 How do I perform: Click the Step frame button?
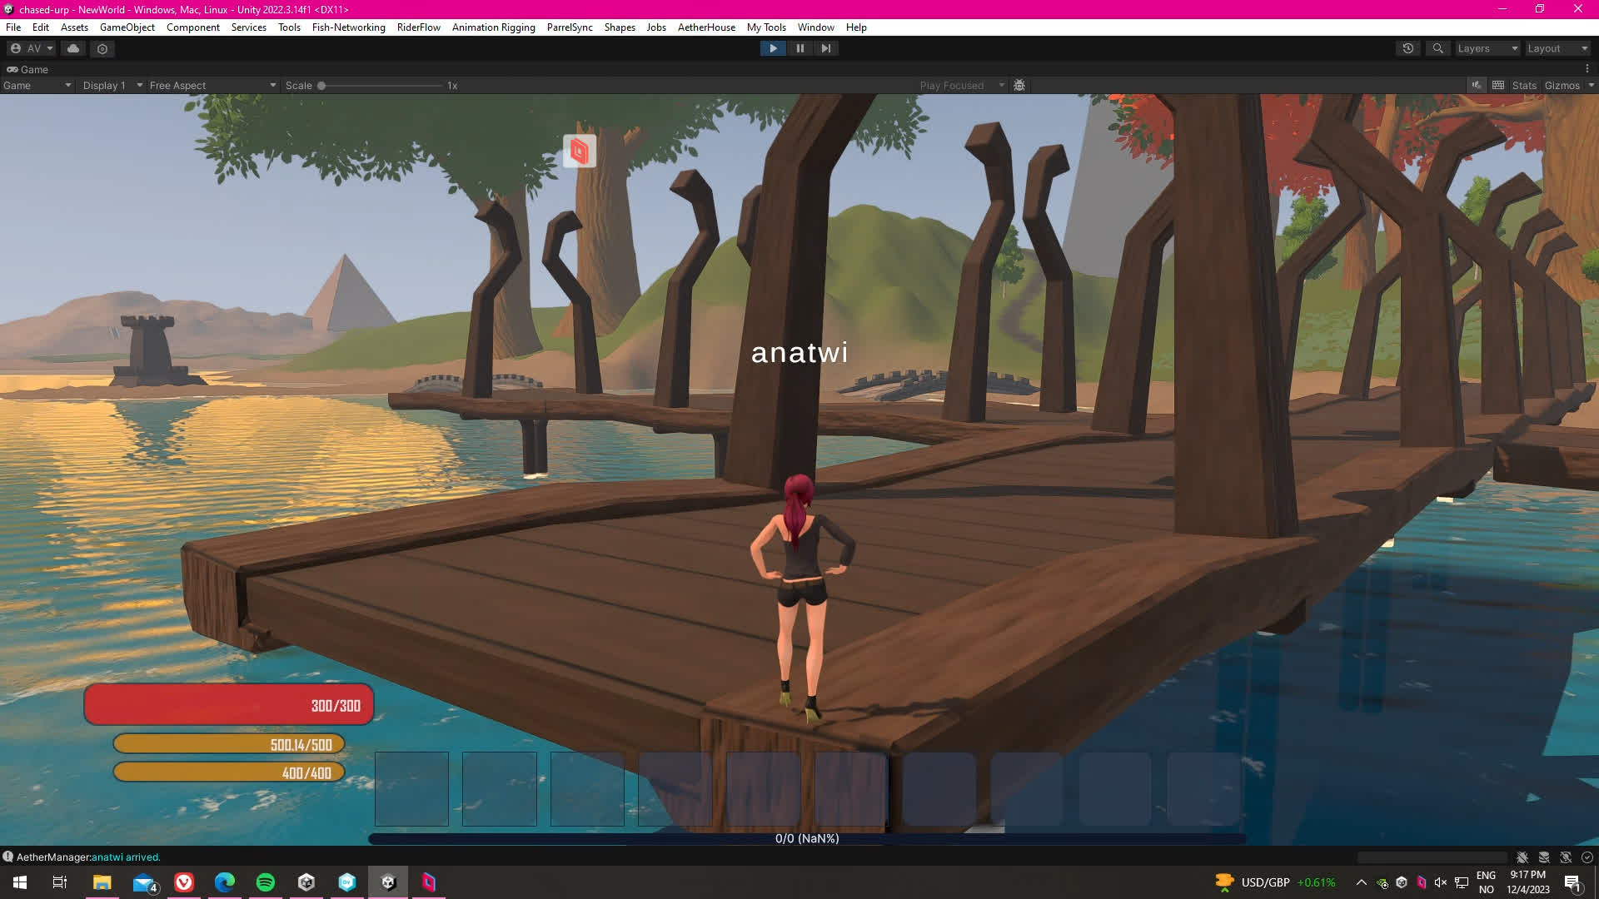[x=825, y=48]
